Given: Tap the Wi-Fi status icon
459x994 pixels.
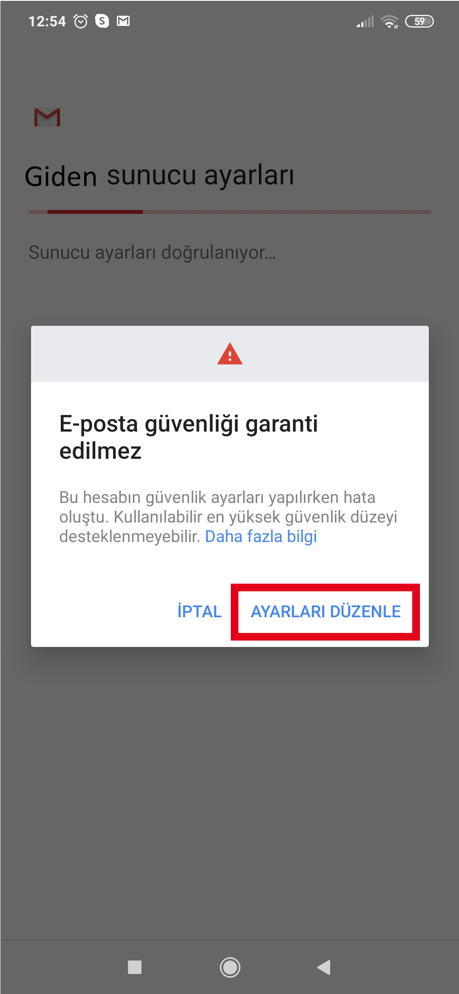Looking at the screenshot, I should 389,21.
